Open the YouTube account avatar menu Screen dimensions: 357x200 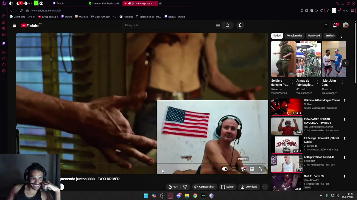346,25
